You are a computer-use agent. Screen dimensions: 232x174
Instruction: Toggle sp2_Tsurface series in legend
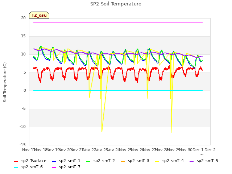click(x=30, y=161)
